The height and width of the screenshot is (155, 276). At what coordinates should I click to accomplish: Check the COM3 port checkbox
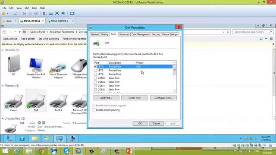click(95, 78)
